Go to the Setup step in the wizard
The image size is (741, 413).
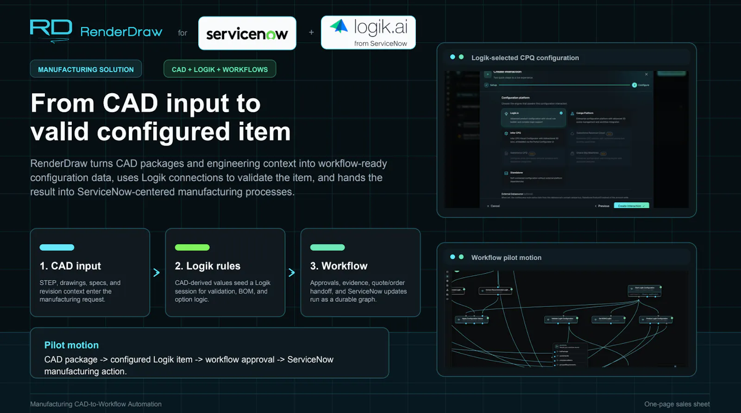490,85
